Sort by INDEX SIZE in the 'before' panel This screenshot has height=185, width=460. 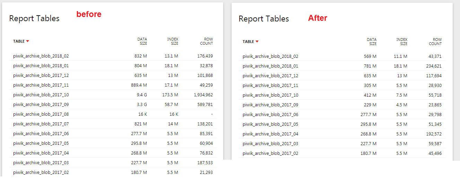click(173, 41)
